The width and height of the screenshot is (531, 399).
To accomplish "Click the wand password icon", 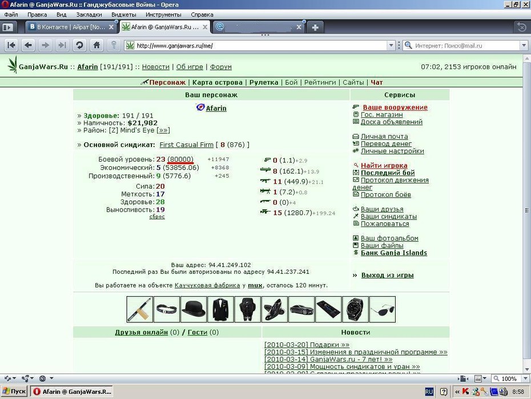I will point(114,45).
